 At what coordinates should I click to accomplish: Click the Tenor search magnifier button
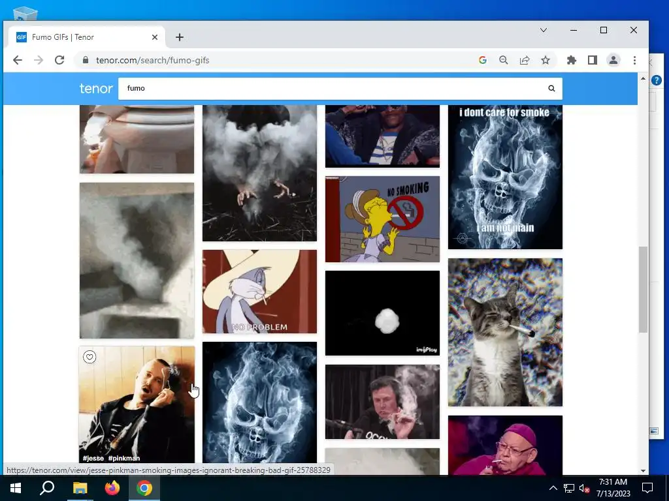point(551,89)
